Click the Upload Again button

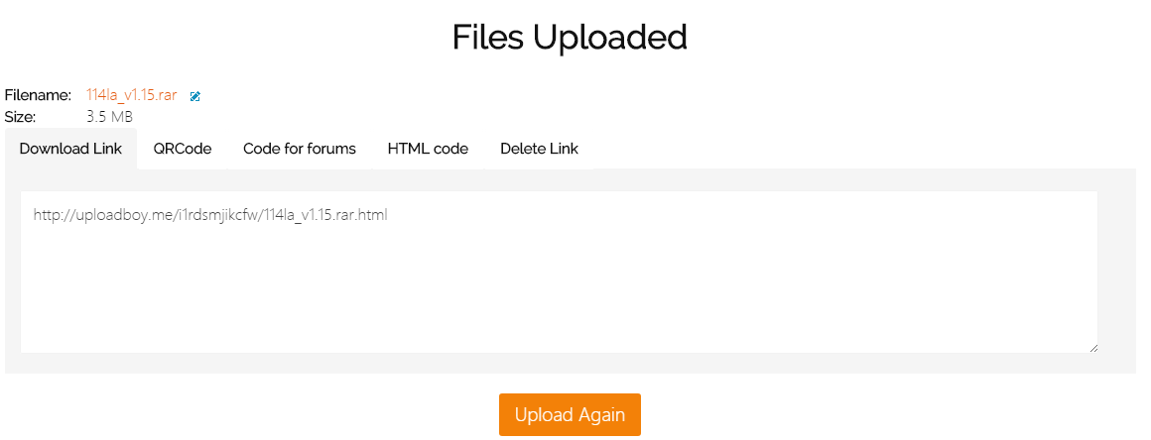click(570, 415)
